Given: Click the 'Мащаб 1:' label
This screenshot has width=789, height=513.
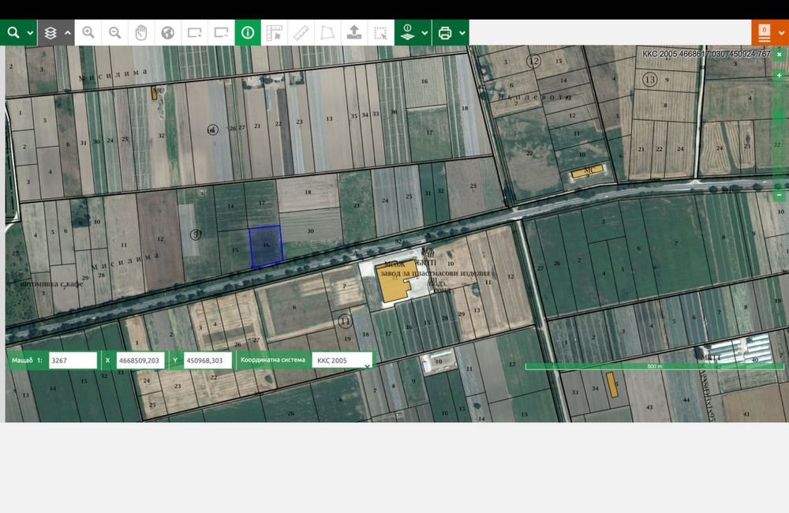Looking at the screenshot, I should [27, 361].
